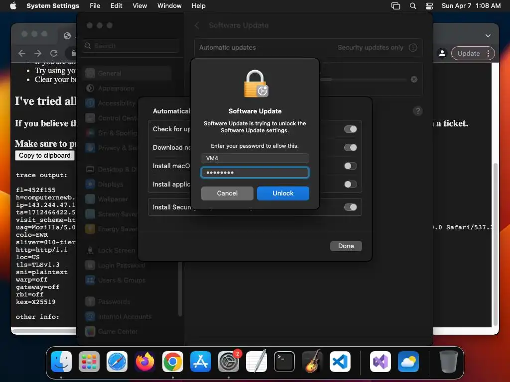Click the VM4 username field
The width and height of the screenshot is (510, 382).
pos(255,158)
